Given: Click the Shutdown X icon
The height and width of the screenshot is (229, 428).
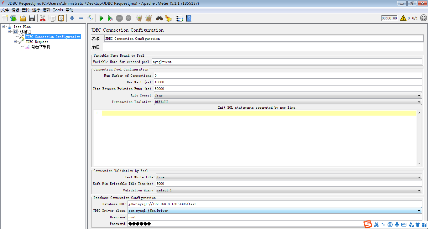Looking at the screenshot, I should coord(128,18).
